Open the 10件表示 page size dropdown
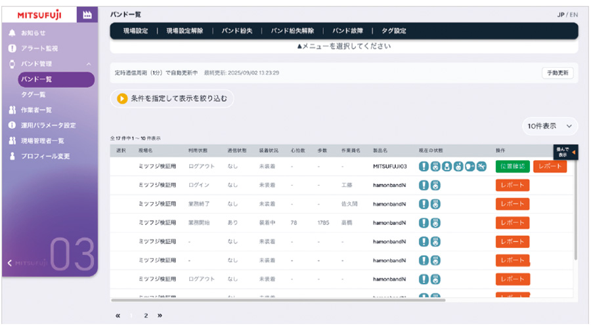 tap(550, 125)
